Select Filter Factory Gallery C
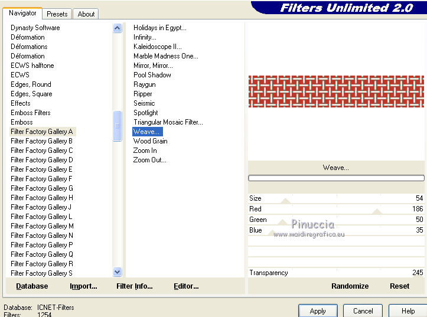Viewport: 427px width, 317px height. [42, 151]
